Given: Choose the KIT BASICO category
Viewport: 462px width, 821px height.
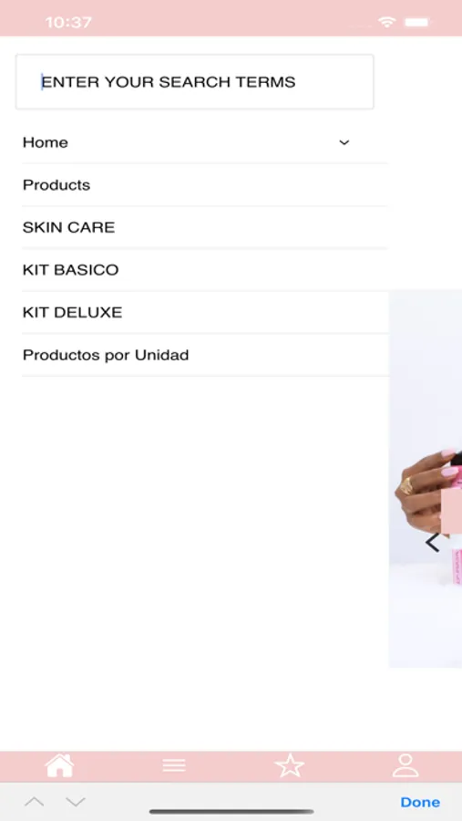Looking at the screenshot, I should click(x=205, y=270).
